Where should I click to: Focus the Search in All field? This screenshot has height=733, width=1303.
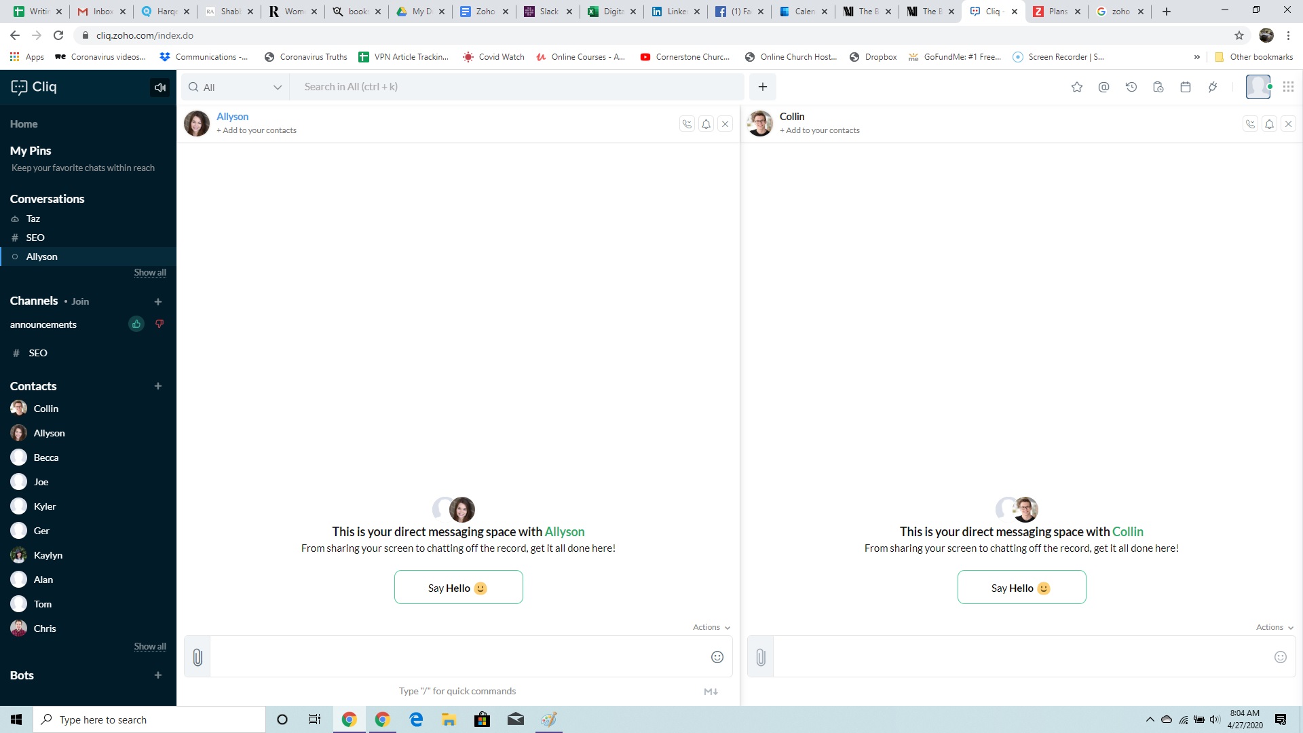click(517, 87)
